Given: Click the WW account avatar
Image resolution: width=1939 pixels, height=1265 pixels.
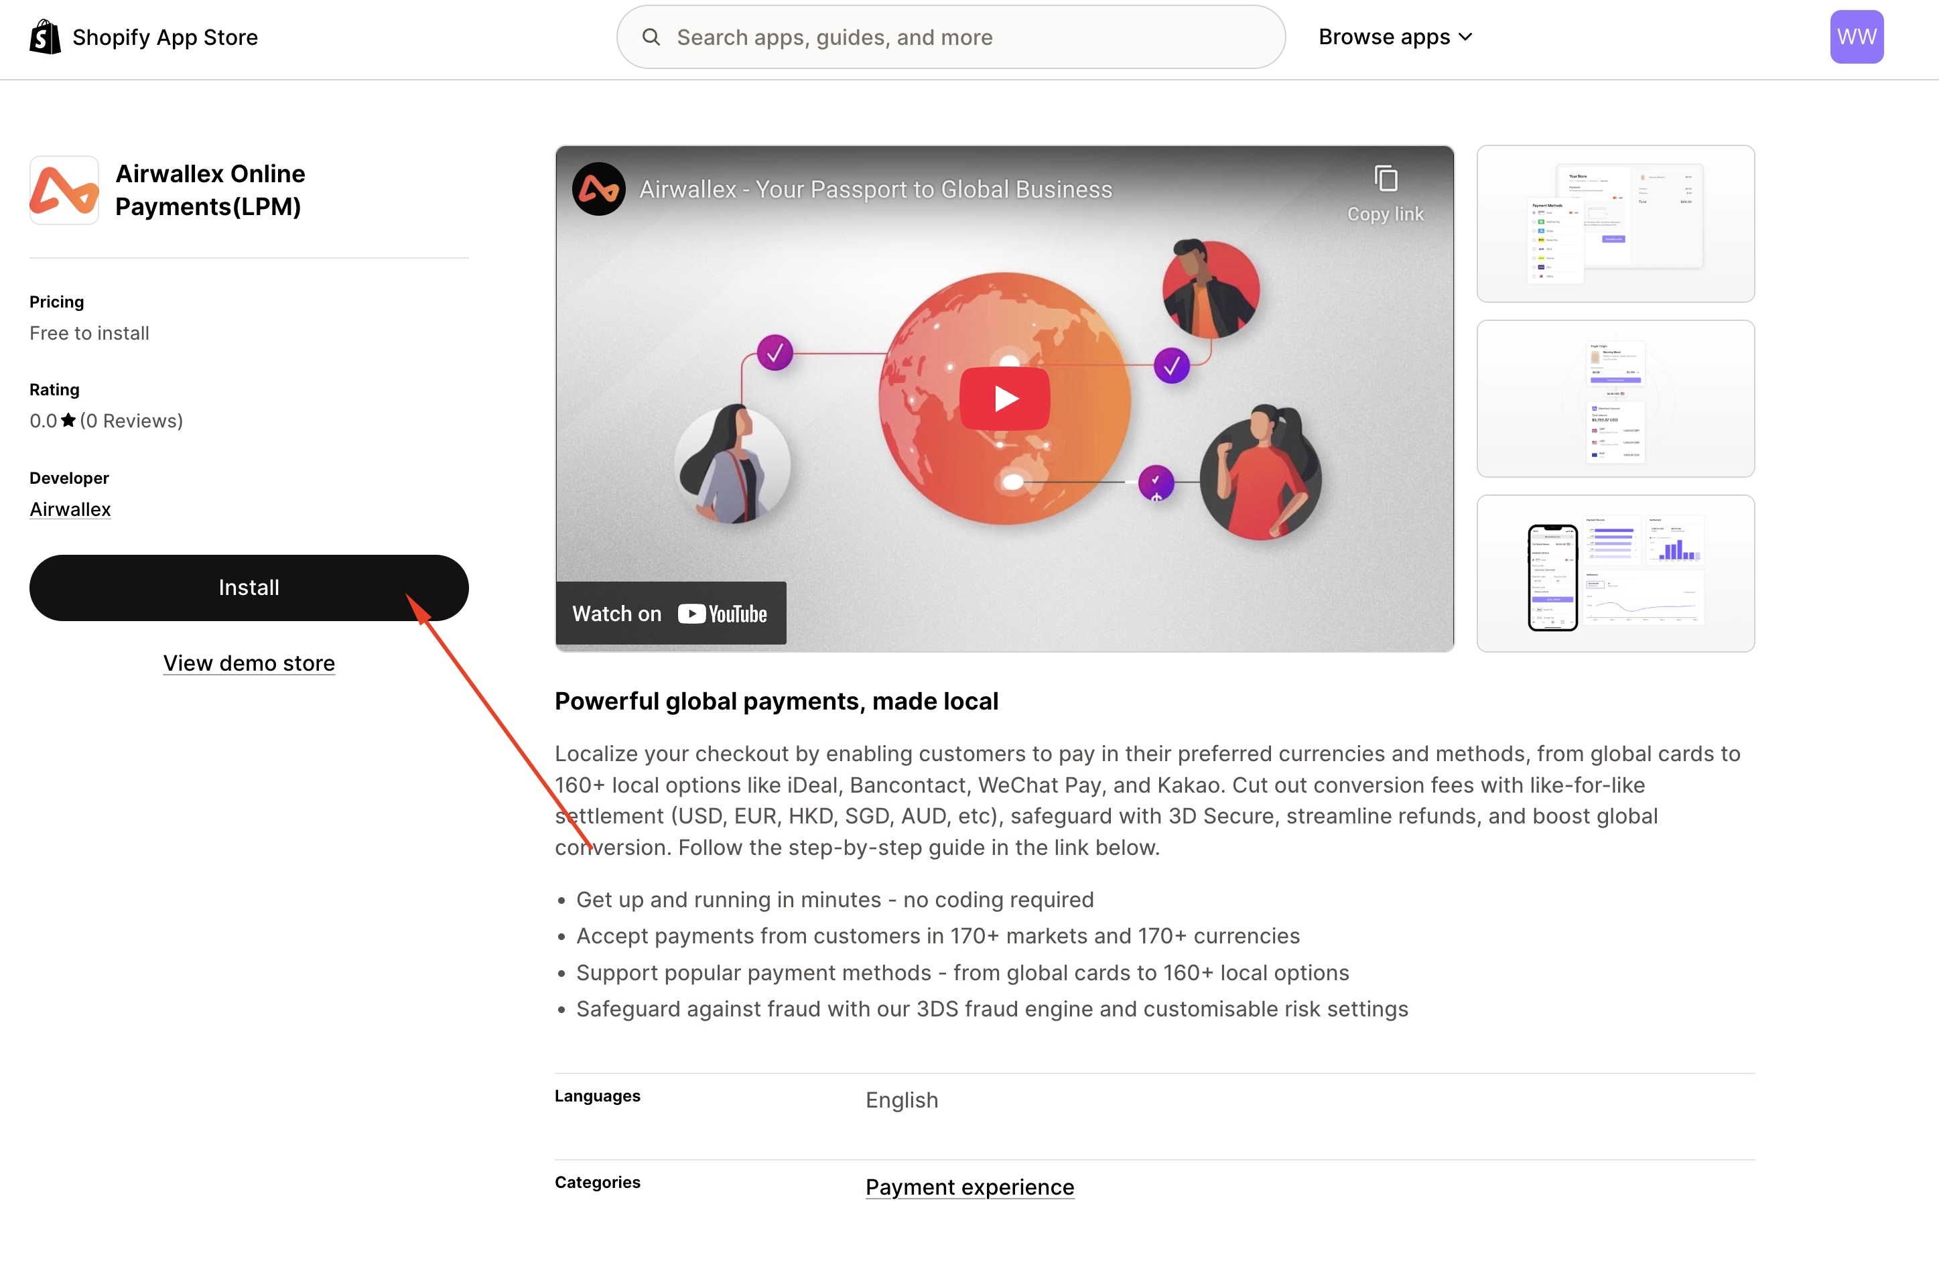Looking at the screenshot, I should pos(1857,36).
